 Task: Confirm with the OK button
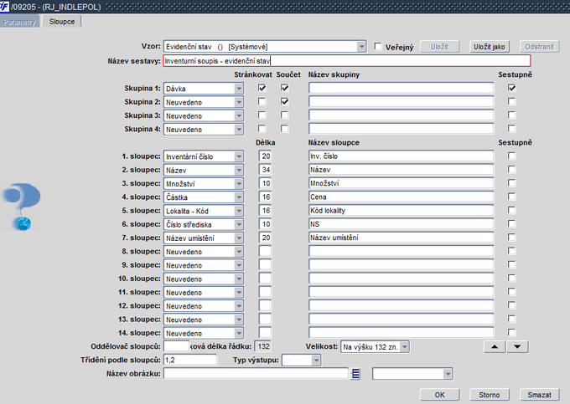(x=440, y=395)
